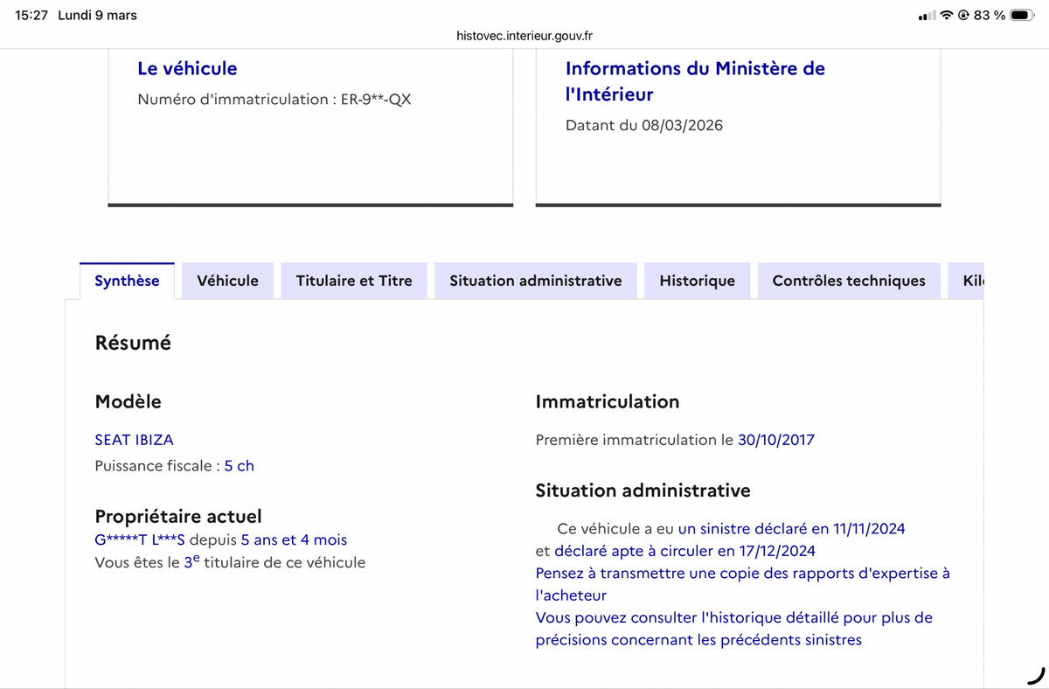Open the Historique tab
This screenshot has height=689, width=1049.
[x=697, y=281]
